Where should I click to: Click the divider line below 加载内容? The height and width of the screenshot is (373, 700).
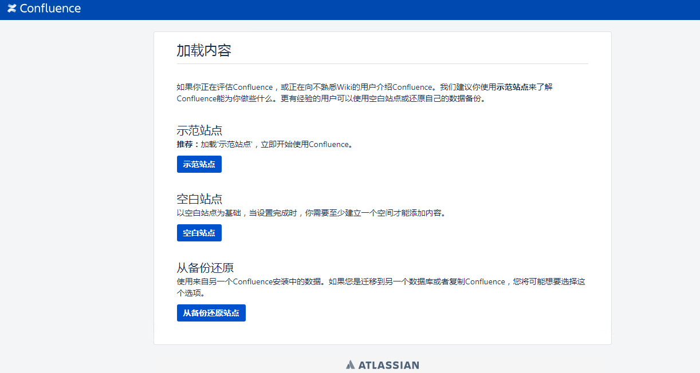pos(382,64)
